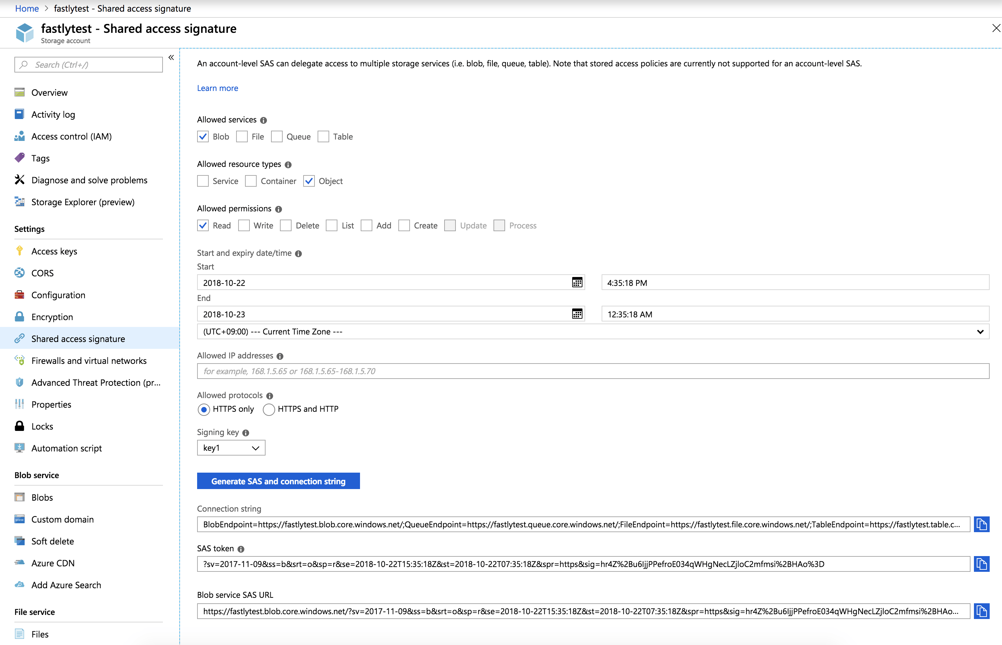
Task: Open the Start date calendar picker
Action: pos(577,282)
